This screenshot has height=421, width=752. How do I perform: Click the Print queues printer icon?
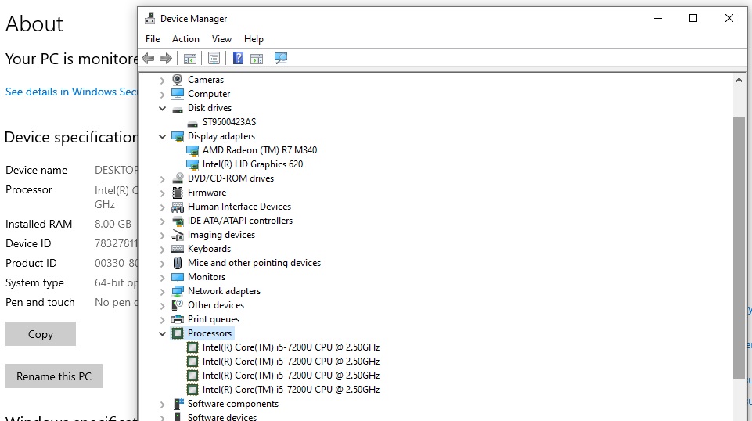click(178, 319)
